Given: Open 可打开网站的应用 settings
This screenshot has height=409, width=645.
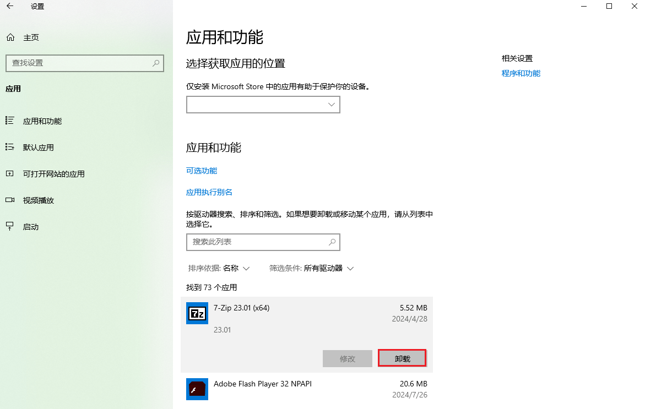Looking at the screenshot, I should point(53,173).
